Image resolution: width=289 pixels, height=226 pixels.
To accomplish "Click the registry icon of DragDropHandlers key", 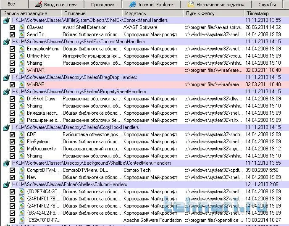I will tap(6, 77).
